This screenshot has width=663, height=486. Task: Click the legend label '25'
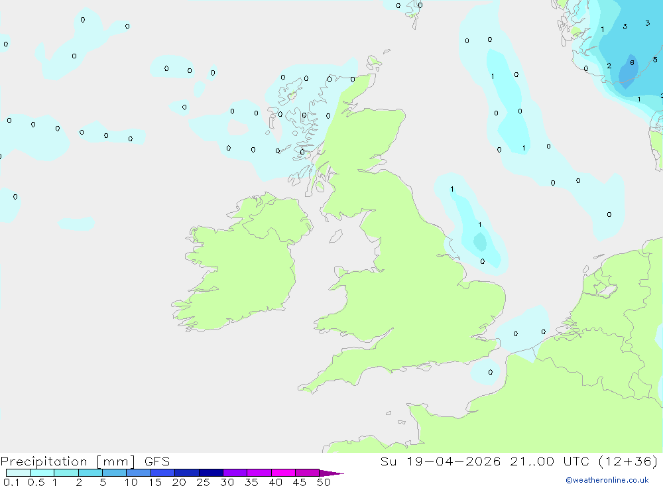(x=203, y=482)
